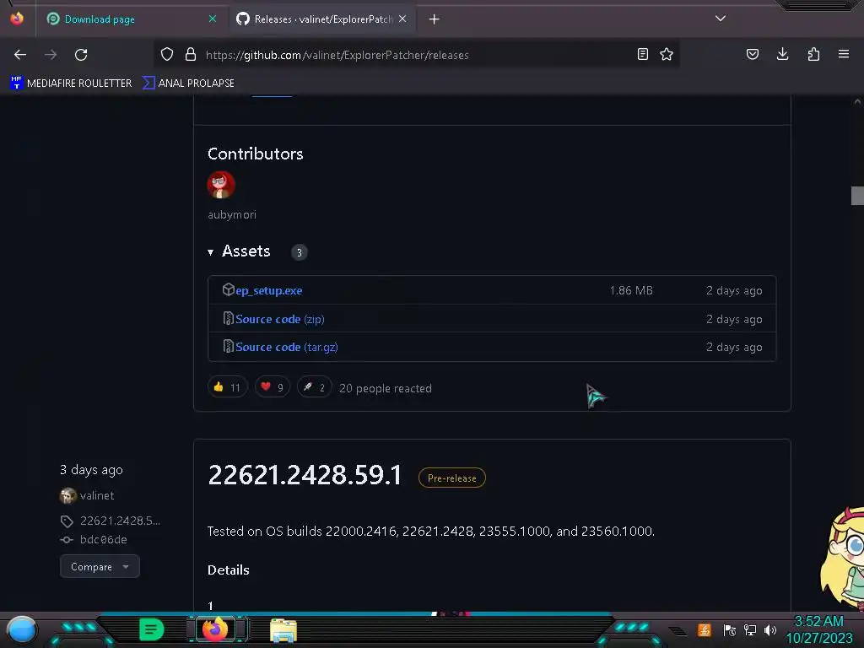The image size is (864, 648).
Task: List all tabs dropdown arrow
Action: pyautogui.click(x=721, y=19)
